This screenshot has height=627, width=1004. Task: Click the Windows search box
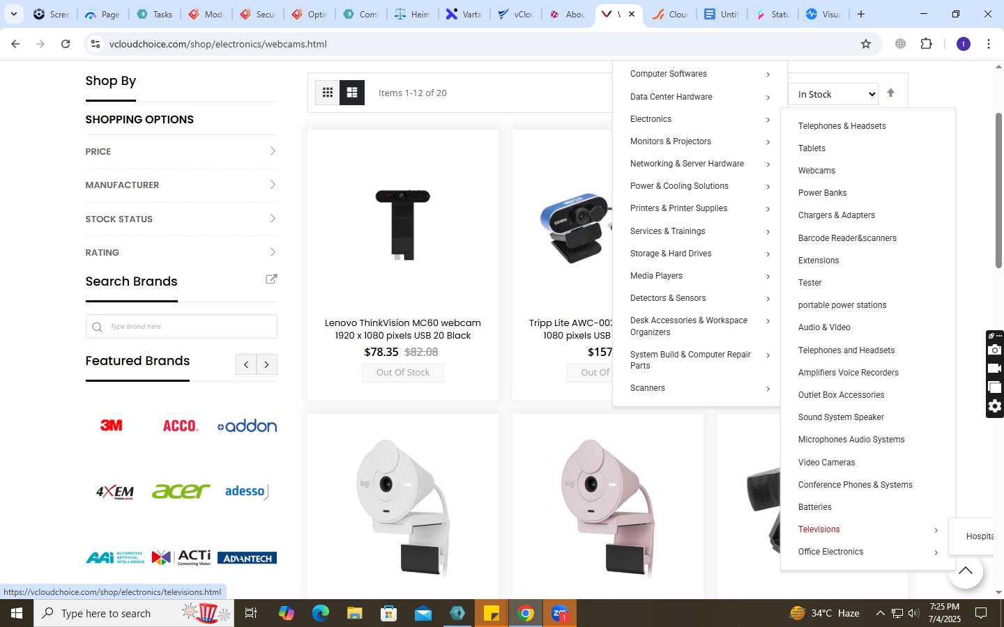[x=133, y=613]
